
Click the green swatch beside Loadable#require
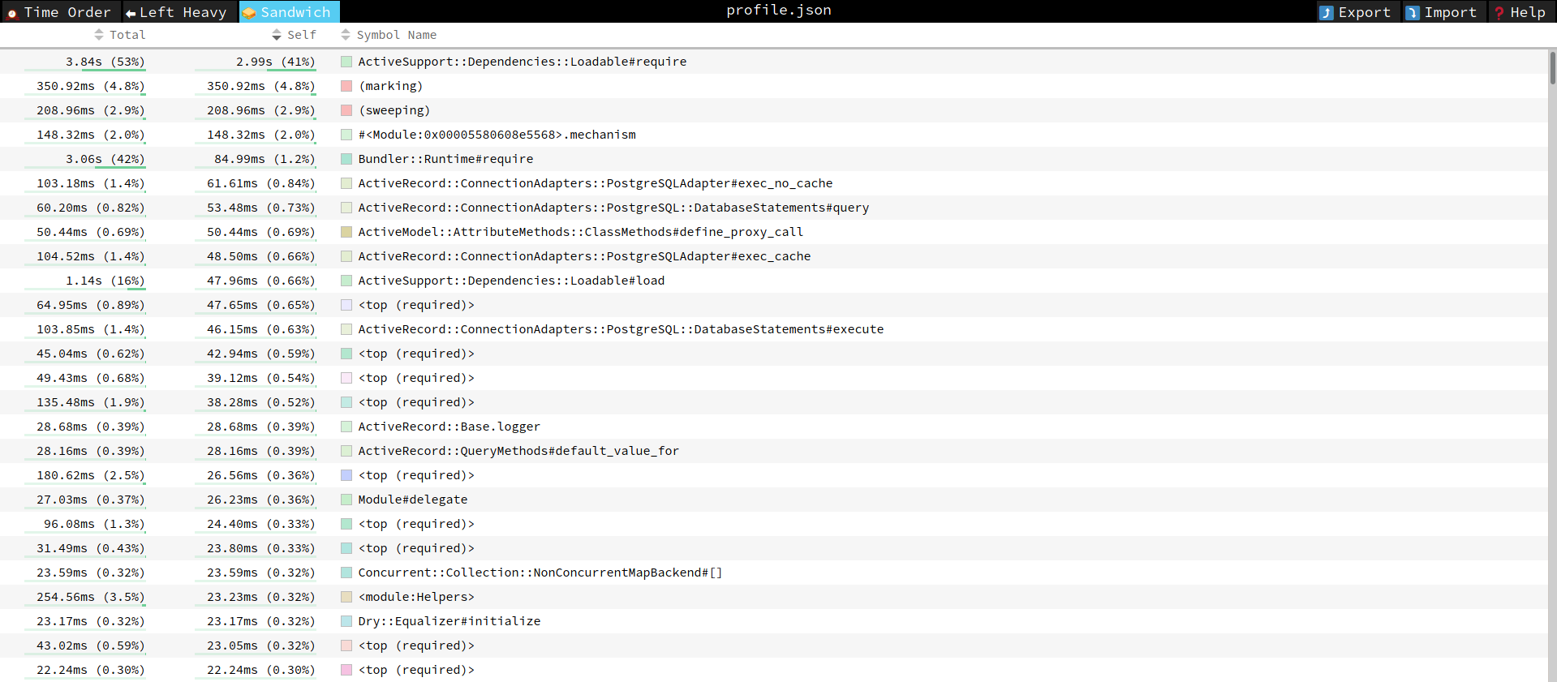pos(346,62)
